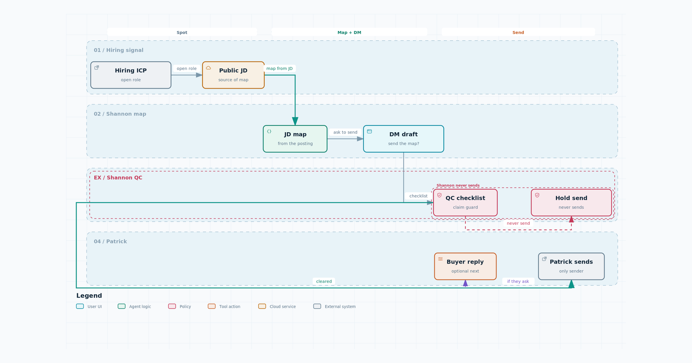692x363 pixels.
Task: Click the Tool action legend swatch
Action: point(211,306)
